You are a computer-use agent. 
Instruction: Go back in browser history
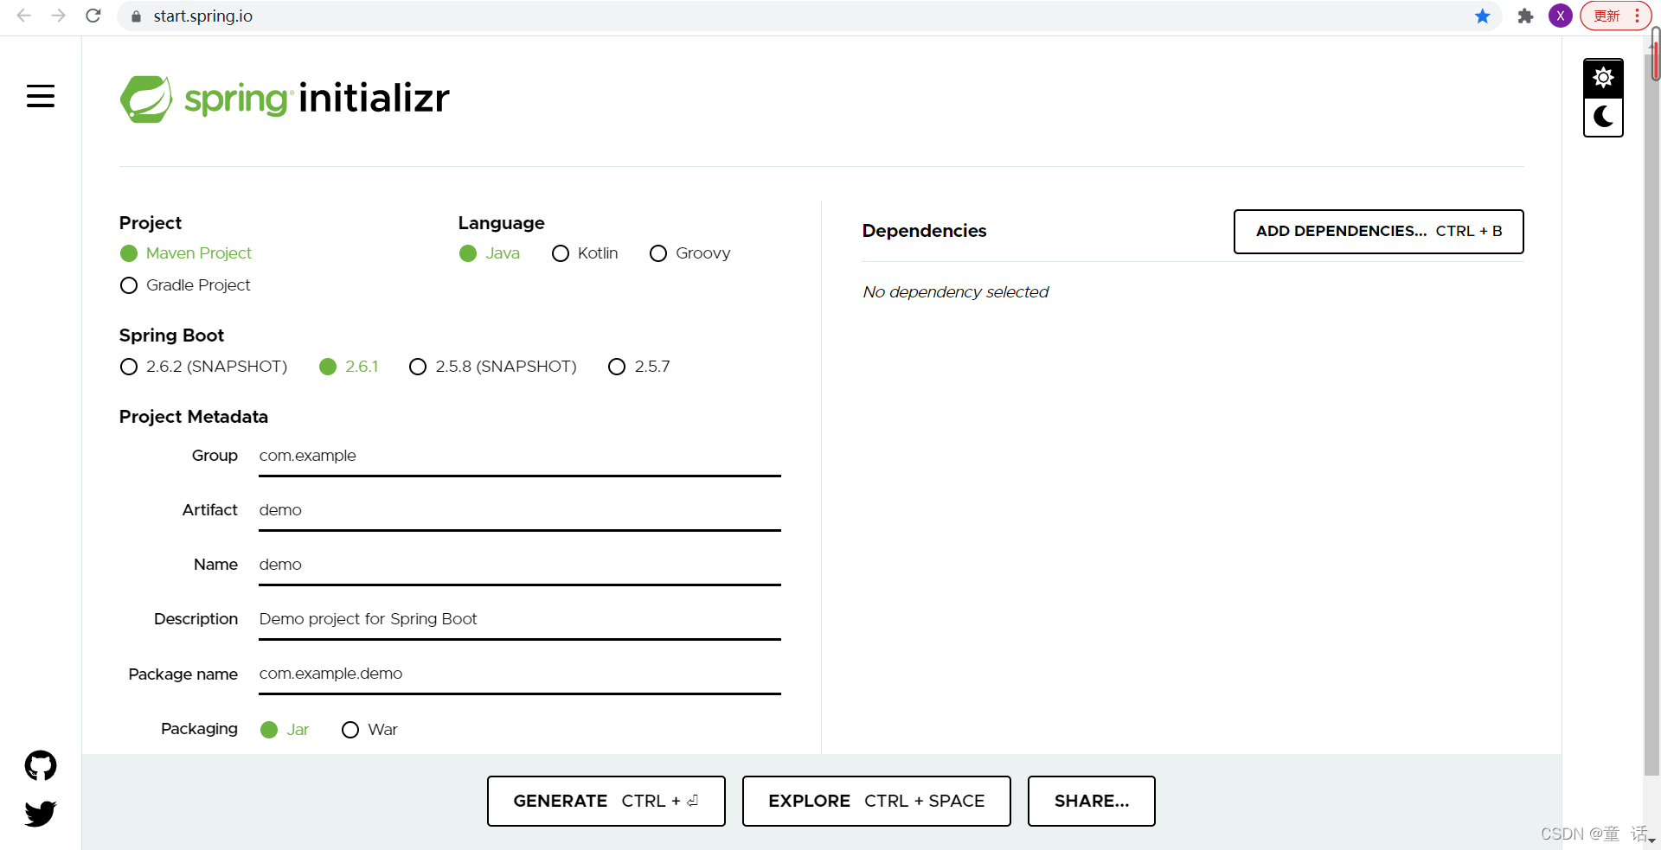(24, 16)
